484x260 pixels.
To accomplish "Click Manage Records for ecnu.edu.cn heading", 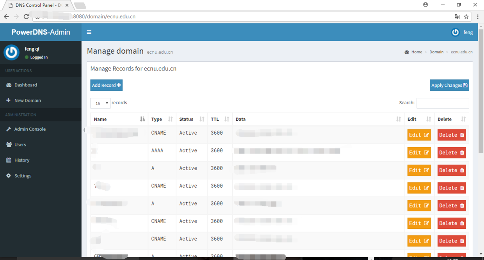I will tap(133, 69).
